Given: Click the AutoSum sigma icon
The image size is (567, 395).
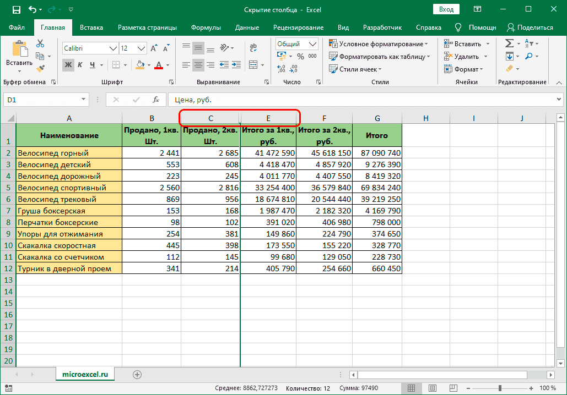Looking at the screenshot, I should 509,43.
